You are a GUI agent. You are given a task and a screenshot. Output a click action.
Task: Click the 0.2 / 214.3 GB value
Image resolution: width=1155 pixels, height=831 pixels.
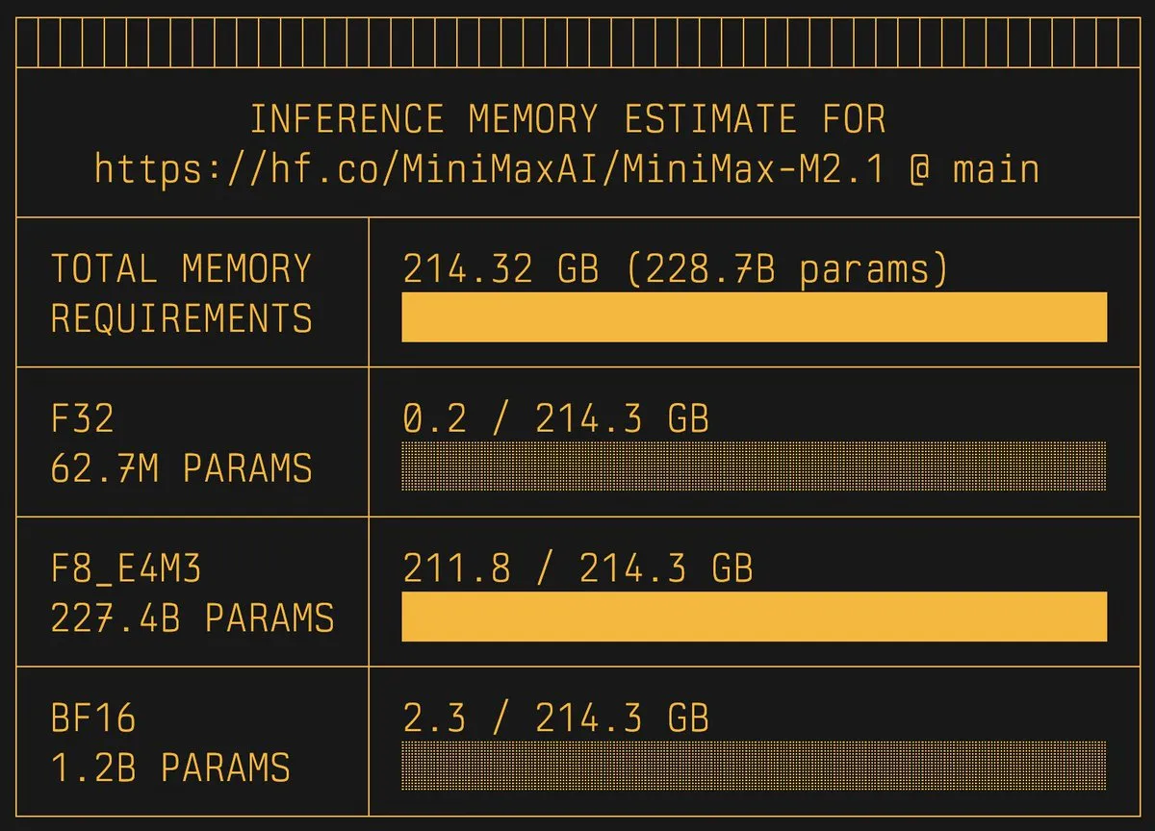tap(555, 419)
